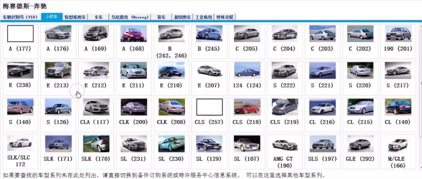This screenshot has width=422, height=179.
Task: Choose the B (245) model thumbnail
Action: pos(209,34)
